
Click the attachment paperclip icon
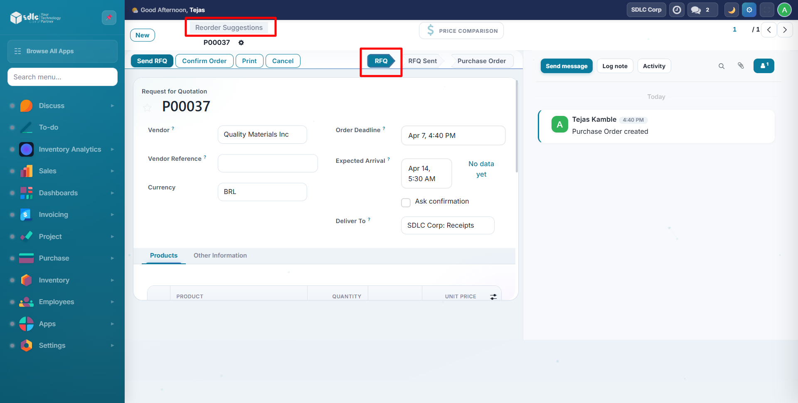[741, 66]
